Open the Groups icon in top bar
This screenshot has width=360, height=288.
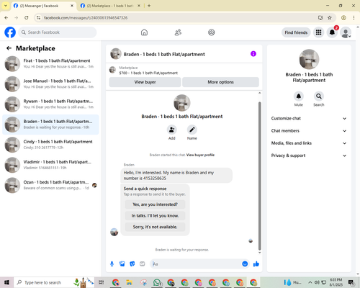coord(212,32)
